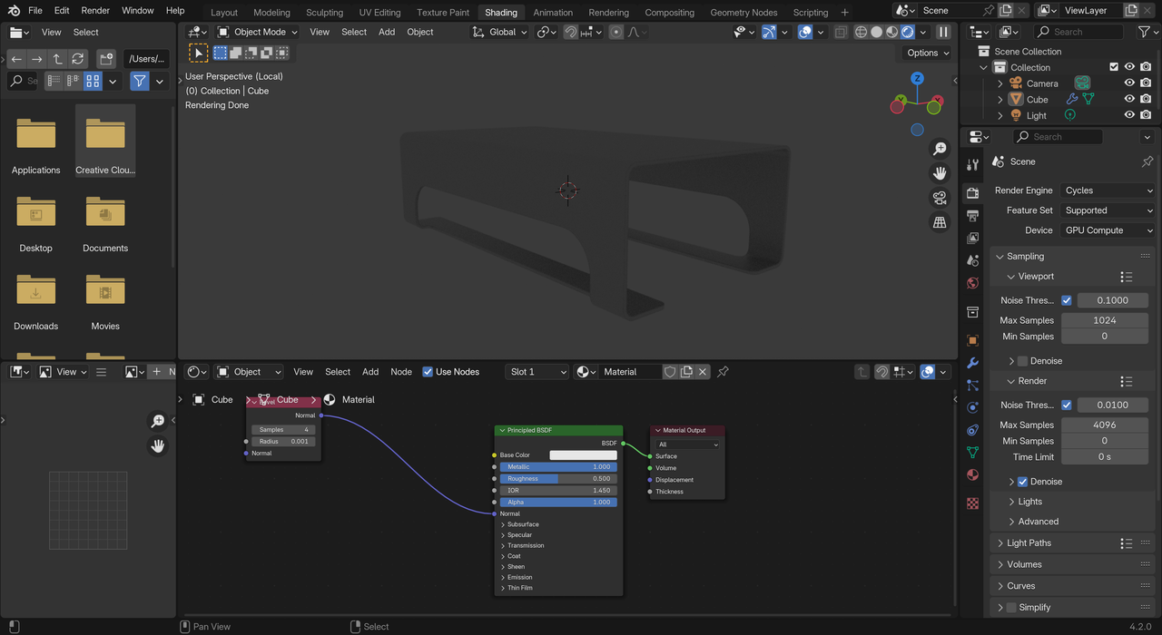Expand the Cube item in outliner
Viewport: 1162px width, 635px height.
(1000, 100)
